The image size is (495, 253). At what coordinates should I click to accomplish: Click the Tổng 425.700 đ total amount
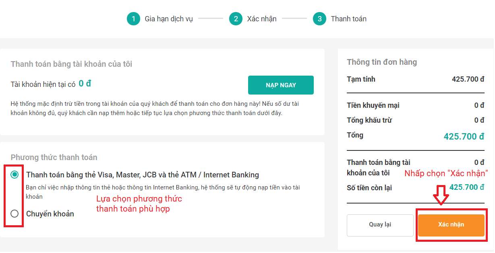464,137
